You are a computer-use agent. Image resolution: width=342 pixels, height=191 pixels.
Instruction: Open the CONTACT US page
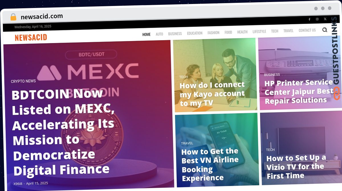point(307,30)
